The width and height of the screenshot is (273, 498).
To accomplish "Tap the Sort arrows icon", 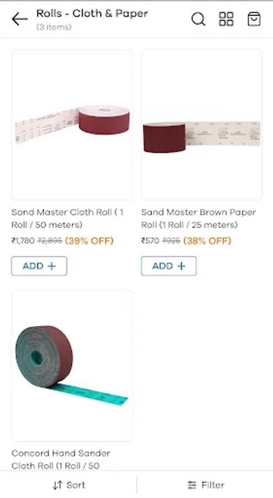I will (x=57, y=485).
